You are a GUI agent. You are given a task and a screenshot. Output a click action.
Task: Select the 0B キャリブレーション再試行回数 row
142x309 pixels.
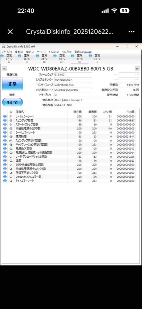[x=69, y=145]
